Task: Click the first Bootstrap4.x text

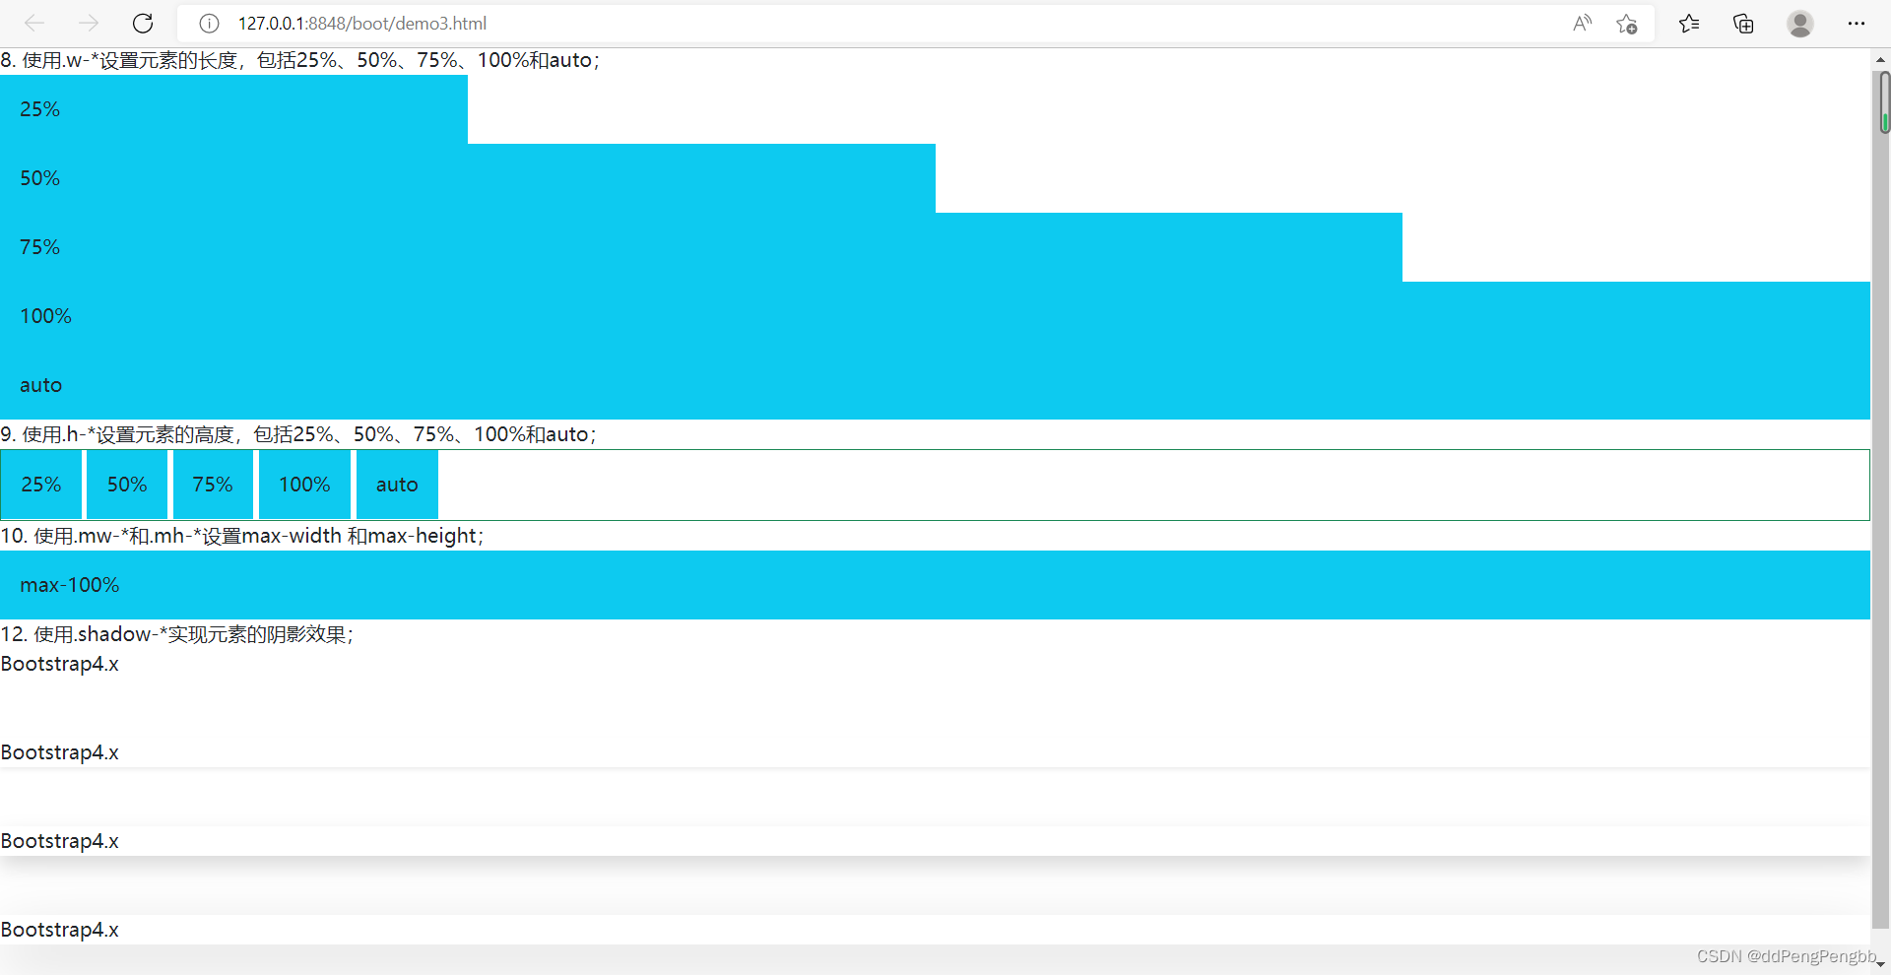Action: point(59,664)
